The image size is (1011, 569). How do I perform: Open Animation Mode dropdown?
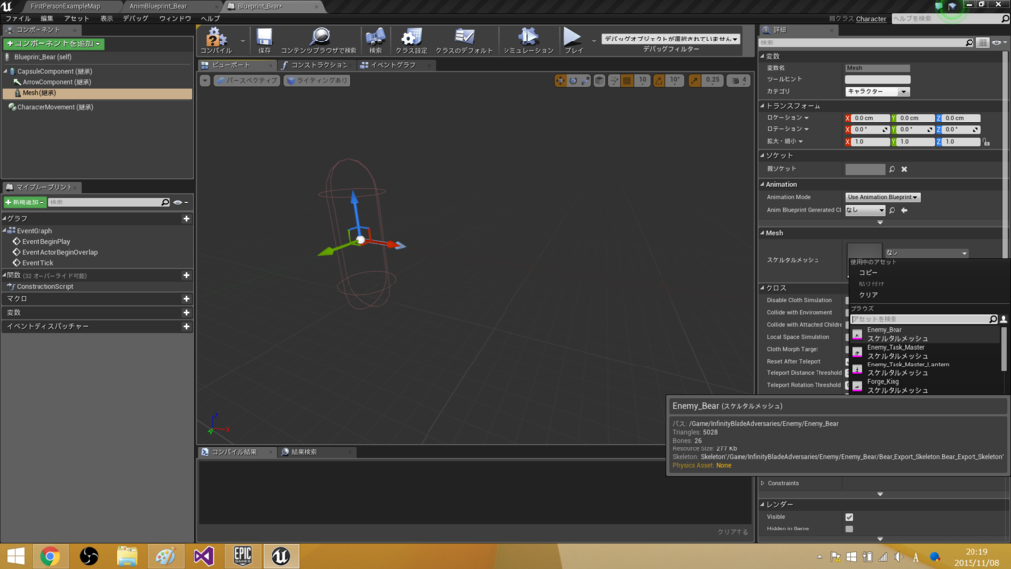pos(883,197)
